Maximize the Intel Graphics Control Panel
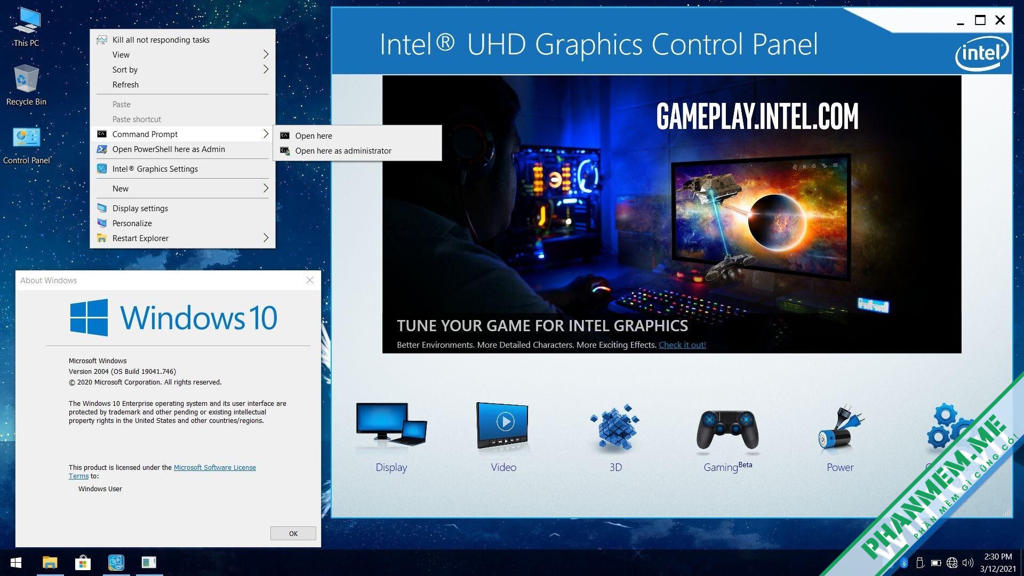Image resolution: width=1024 pixels, height=576 pixels. pyautogui.click(x=980, y=20)
